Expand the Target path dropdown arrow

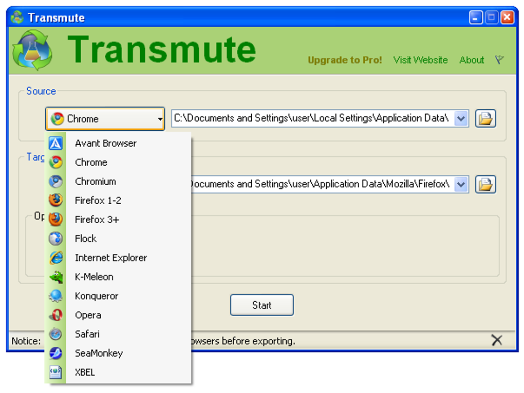coord(461,184)
